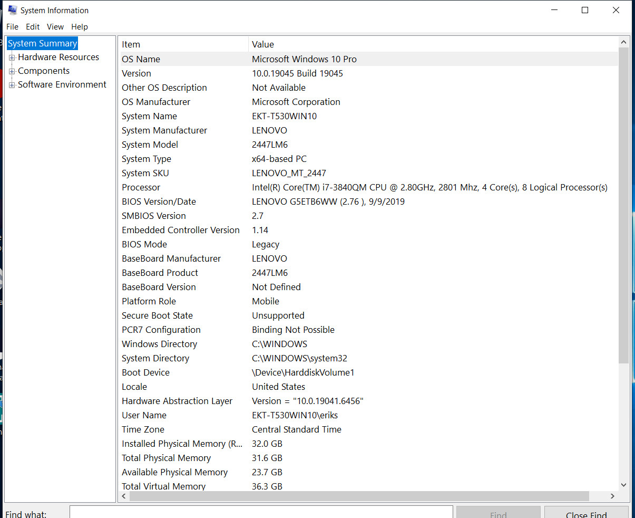
Task: Click the horizontal scrollbar right arrow
Action: click(x=612, y=496)
